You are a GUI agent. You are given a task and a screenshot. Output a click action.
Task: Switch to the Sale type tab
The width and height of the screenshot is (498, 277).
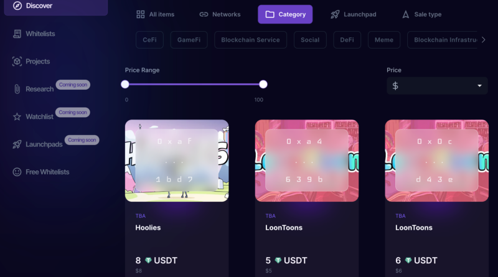coord(422,14)
